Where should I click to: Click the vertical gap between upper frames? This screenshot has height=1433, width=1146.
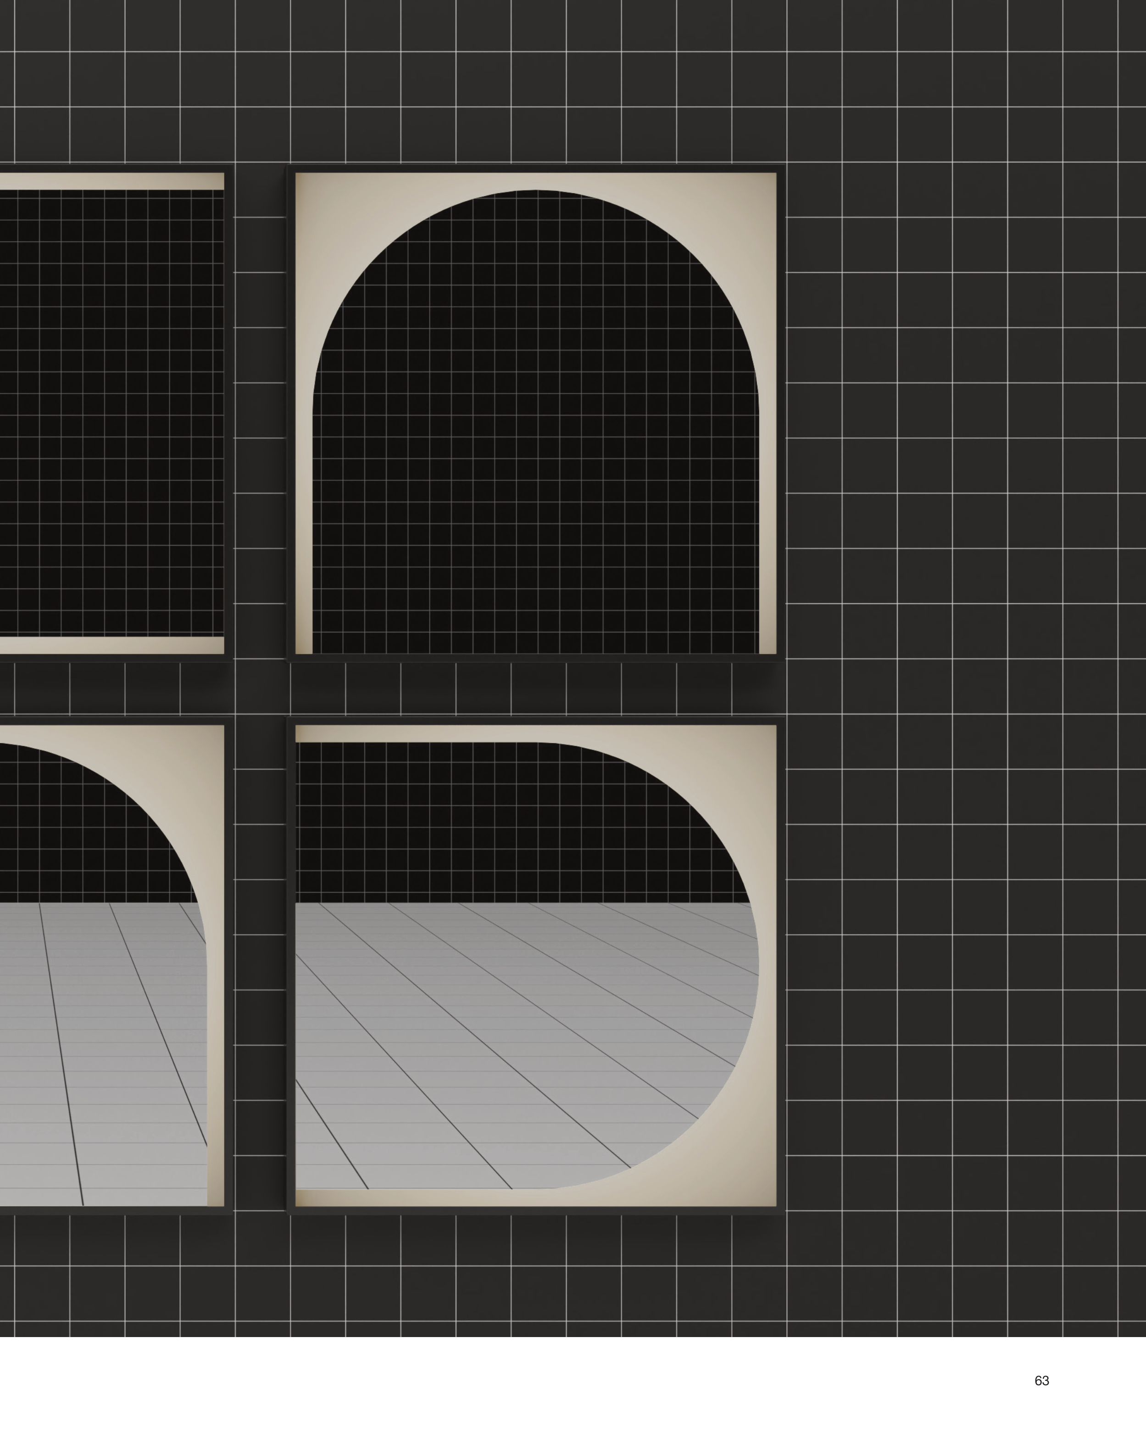pyautogui.click(x=260, y=413)
